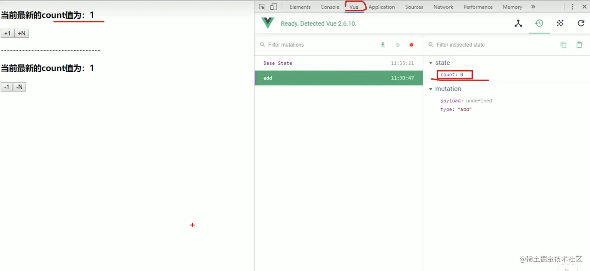Image resolution: width=590 pixels, height=271 pixels.
Task: Click the inspect element cursor icon
Action: pos(262,7)
